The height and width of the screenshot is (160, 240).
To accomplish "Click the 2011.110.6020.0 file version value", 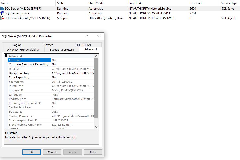I will tap(62, 82).
